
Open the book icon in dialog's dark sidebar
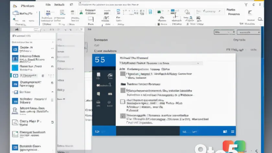98,94
